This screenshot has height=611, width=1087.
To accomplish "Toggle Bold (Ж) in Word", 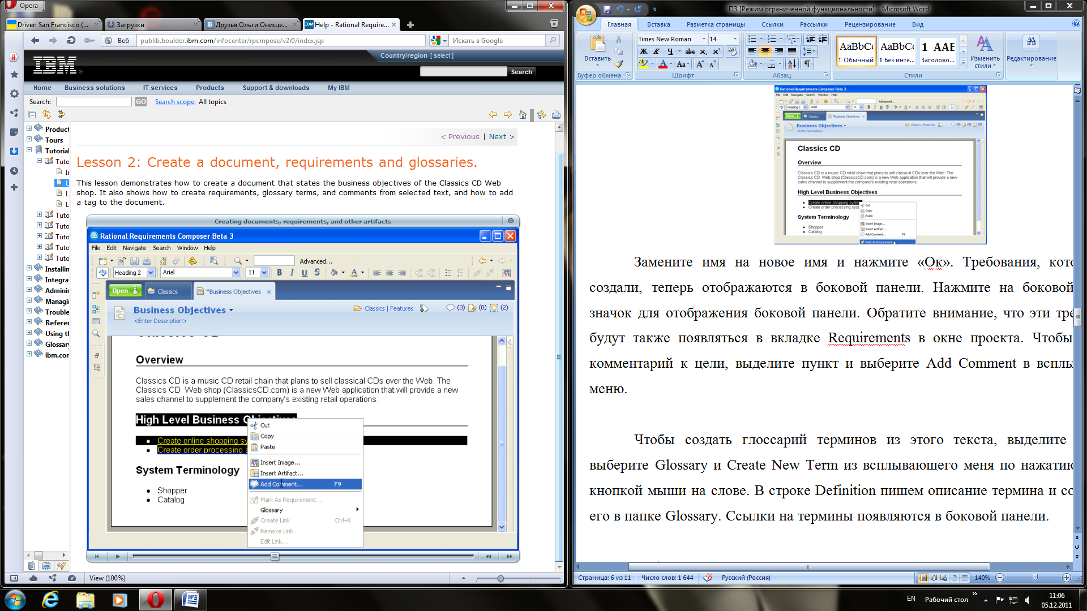I will click(x=644, y=51).
